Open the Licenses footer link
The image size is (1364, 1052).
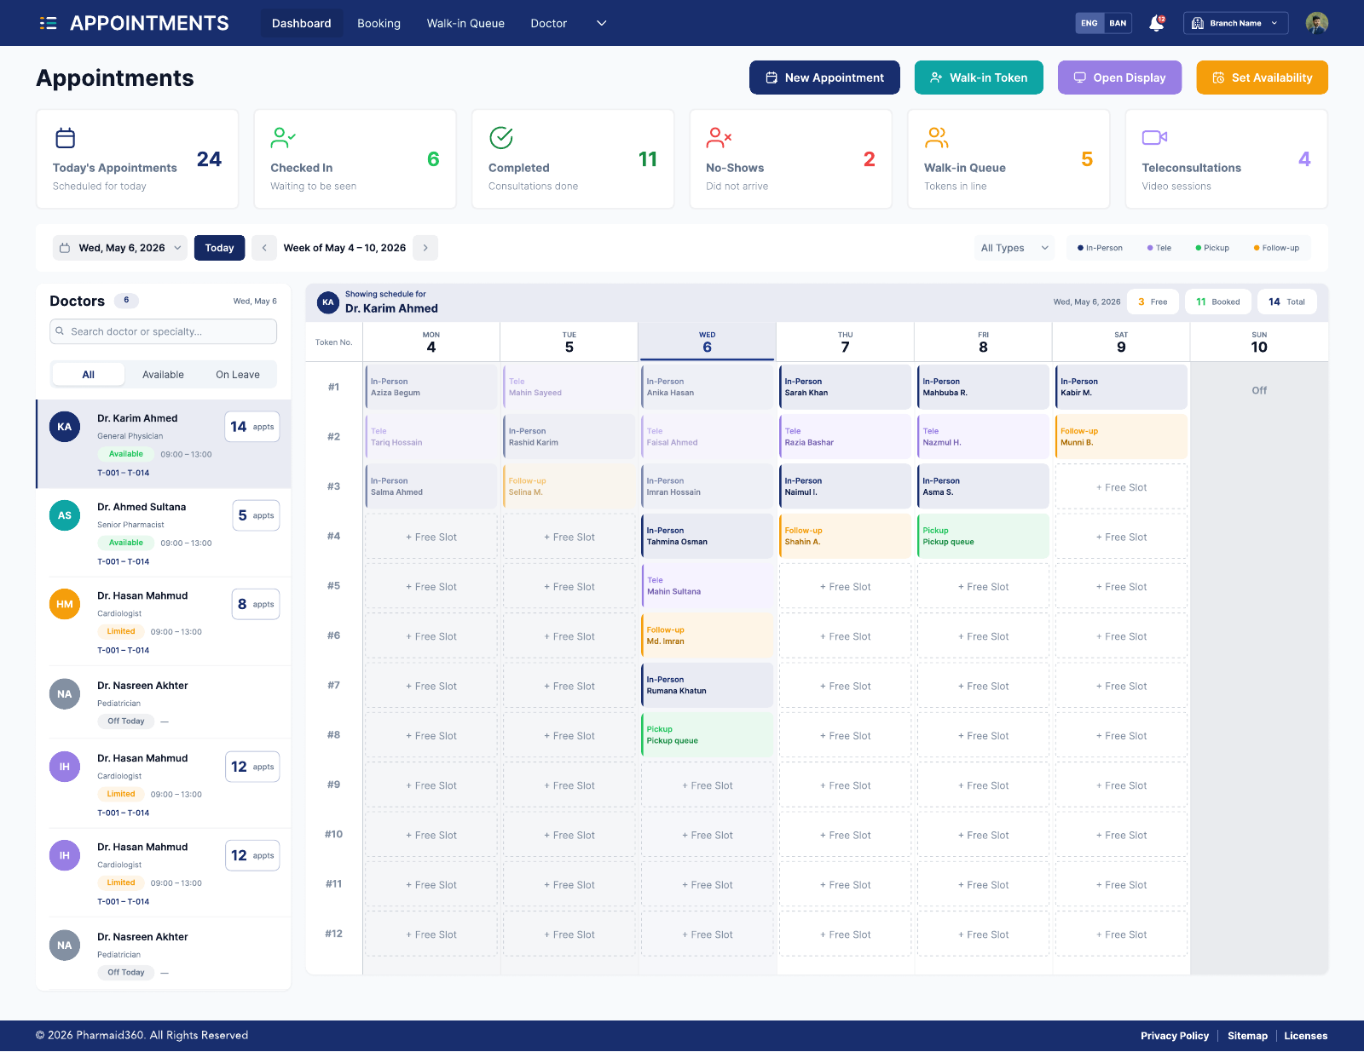point(1306,1036)
